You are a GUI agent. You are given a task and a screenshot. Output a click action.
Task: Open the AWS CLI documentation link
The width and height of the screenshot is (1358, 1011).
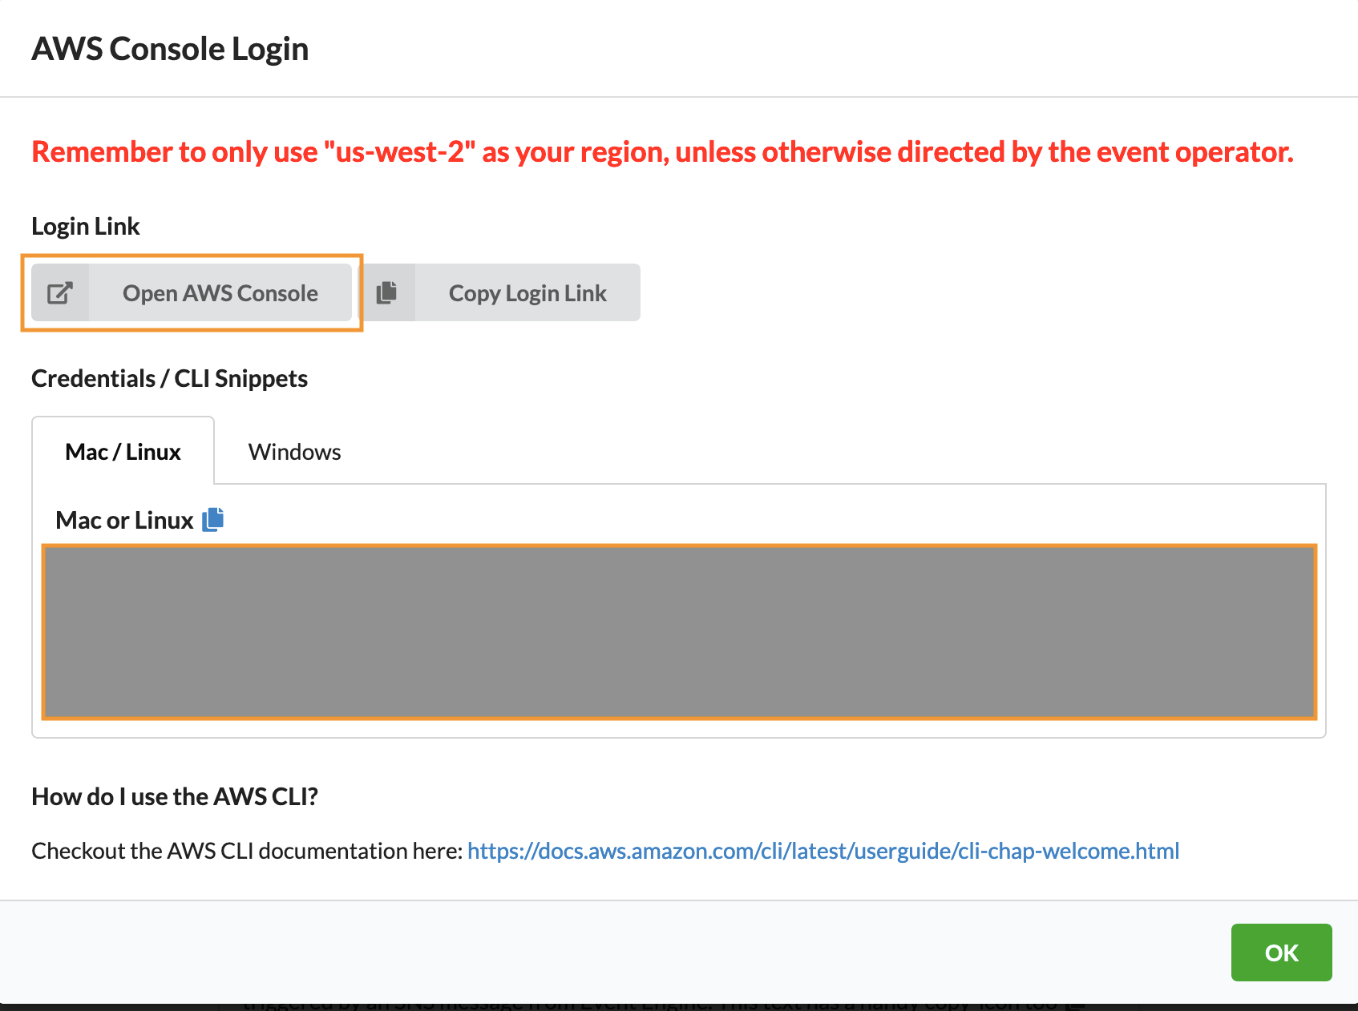pyautogui.click(x=823, y=851)
